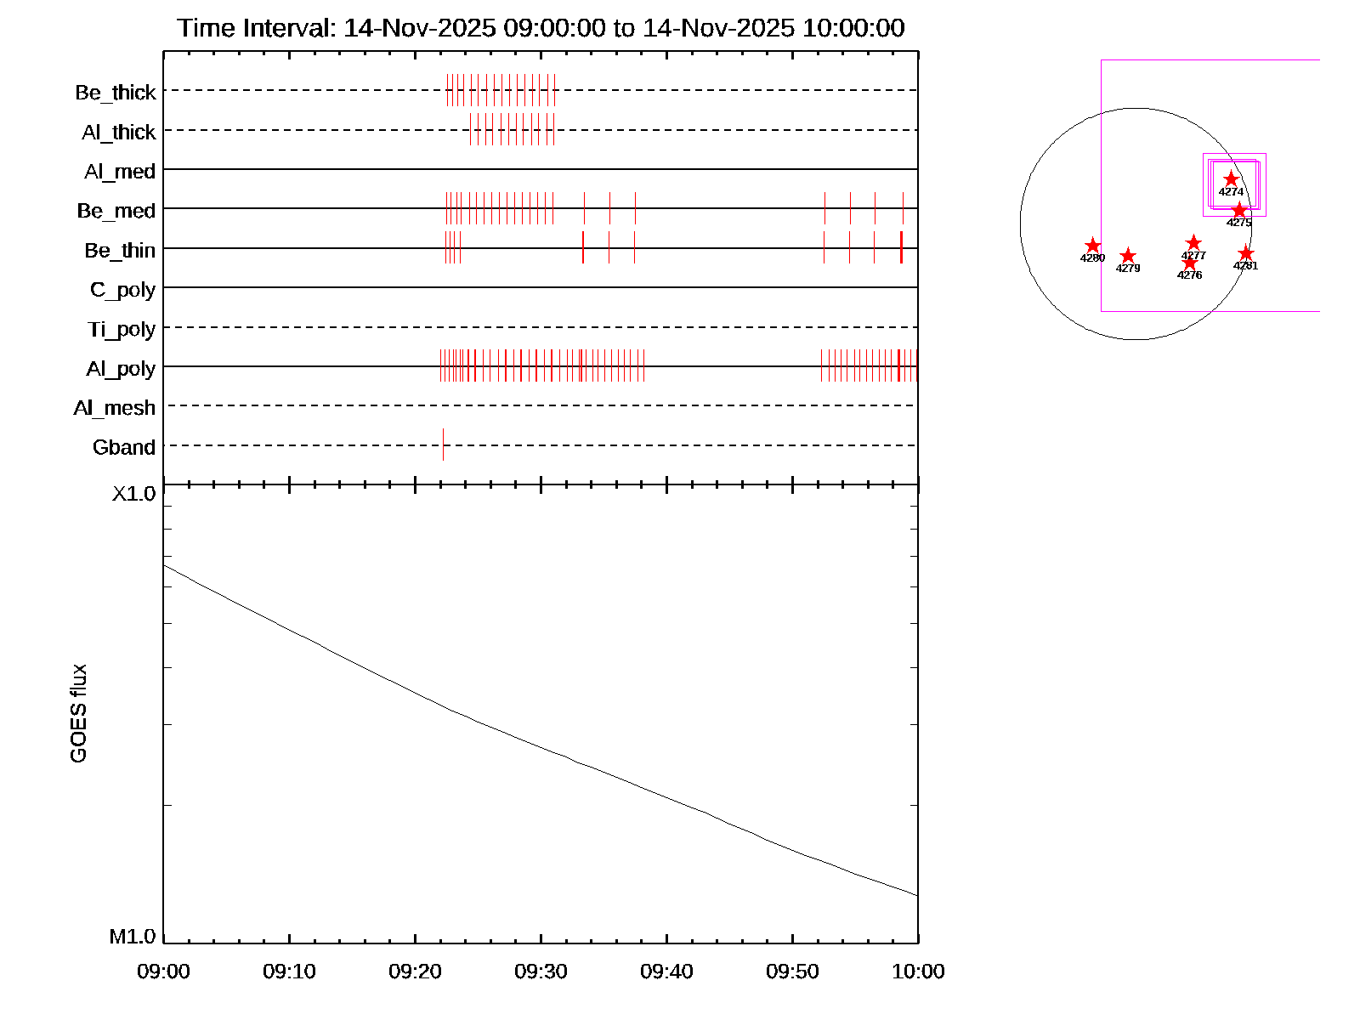The width and height of the screenshot is (1360, 1020).
Task: Click the X1.0 flux level label
Action: pos(133,493)
